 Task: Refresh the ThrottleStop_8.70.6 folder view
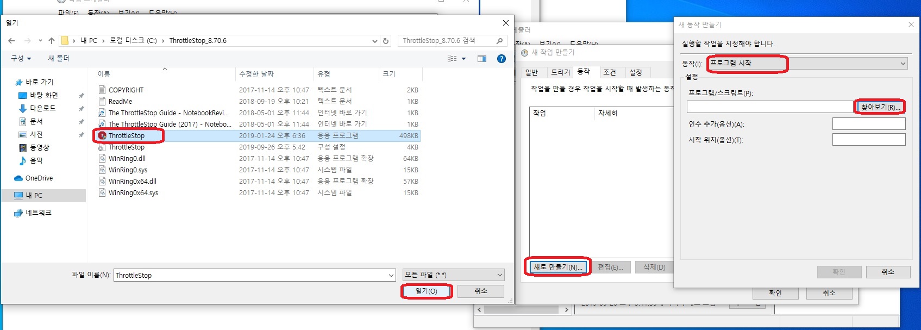coord(386,41)
